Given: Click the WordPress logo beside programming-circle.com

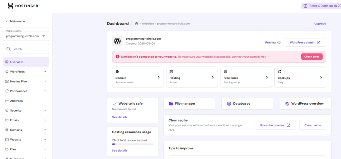Looking at the screenshot, I should tap(117, 41).
